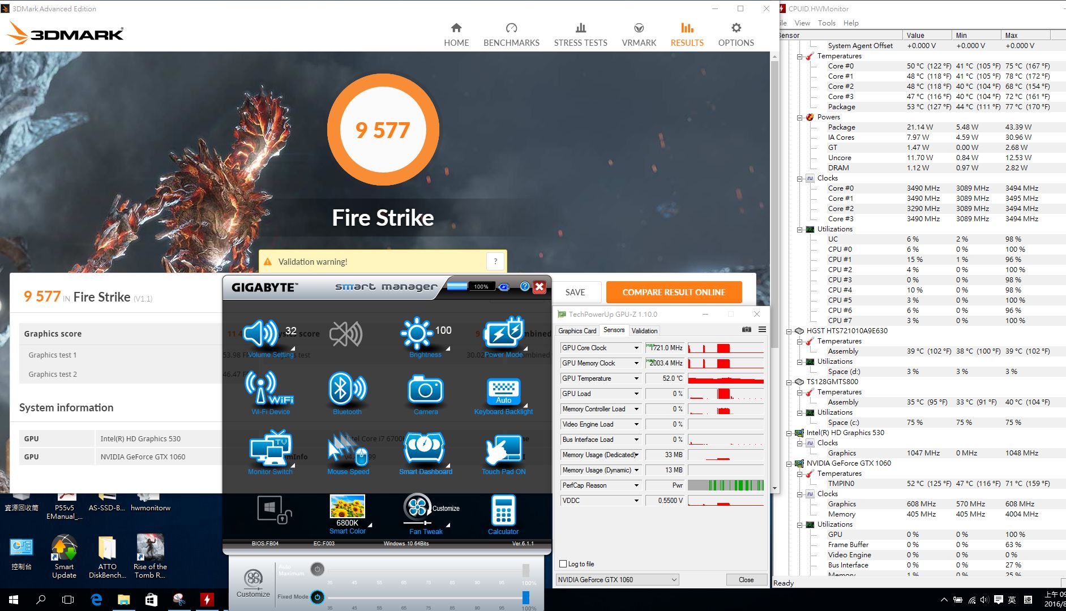
Task: Open Smart Update desktop shortcut
Action: [x=64, y=557]
